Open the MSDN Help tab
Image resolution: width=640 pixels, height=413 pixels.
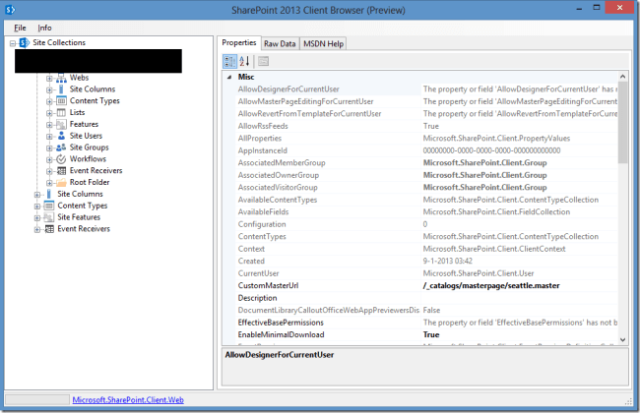pos(323,43)
